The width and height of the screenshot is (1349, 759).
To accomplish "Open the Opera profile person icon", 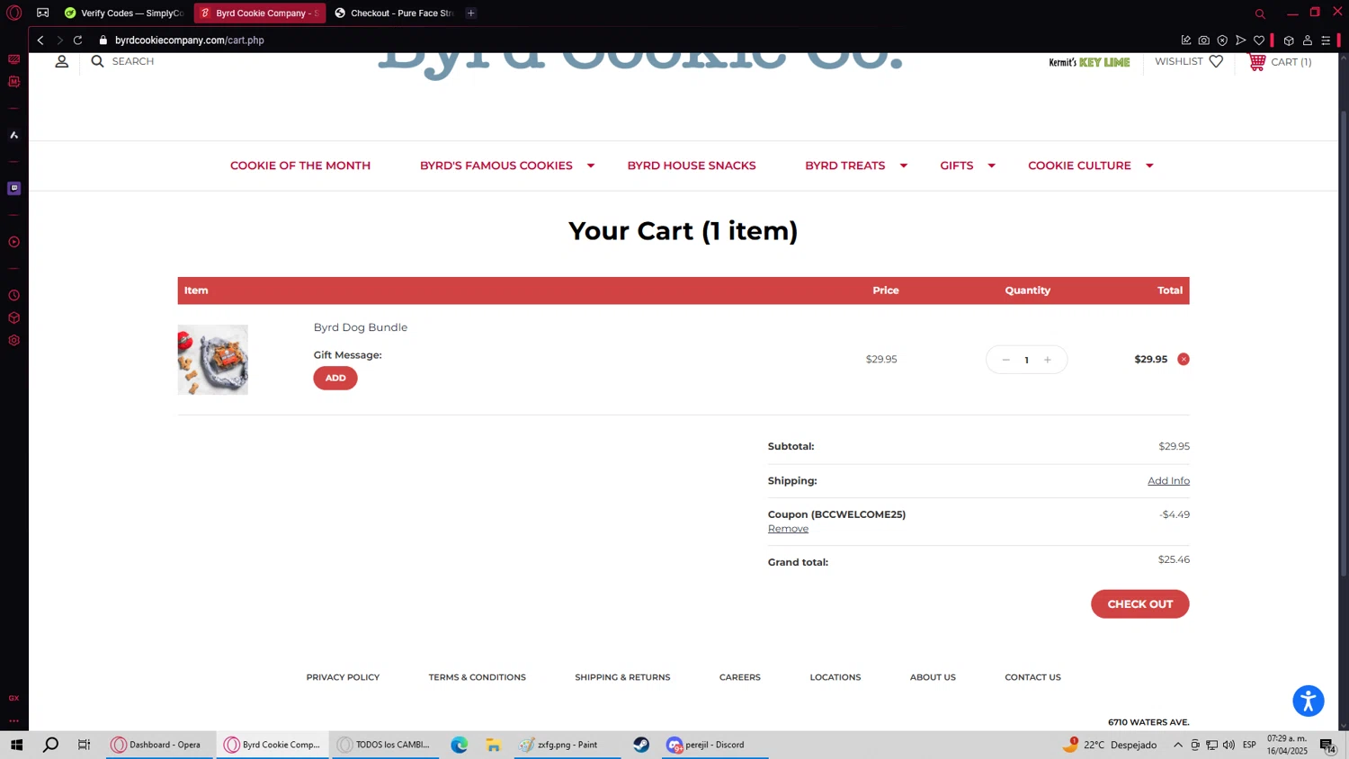I will (x=1308, y=40).
